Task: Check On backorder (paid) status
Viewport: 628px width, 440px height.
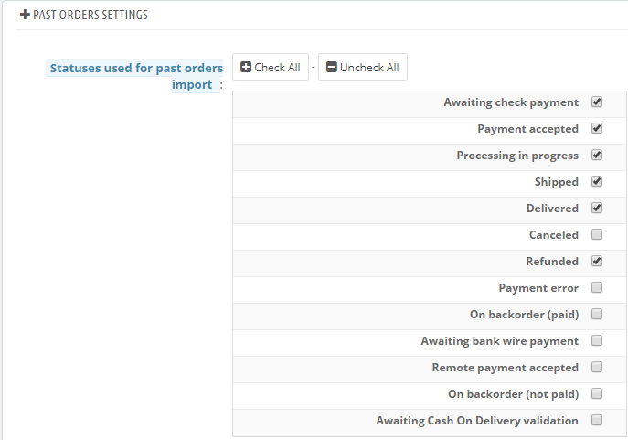Action: click(597, 314)
